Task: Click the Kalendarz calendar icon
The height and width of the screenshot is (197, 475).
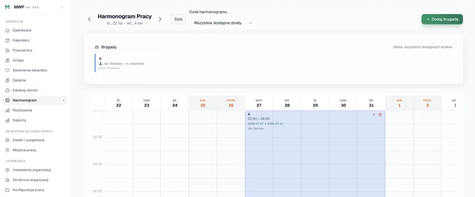Action: pyautogui.click(x=7, y=40)
